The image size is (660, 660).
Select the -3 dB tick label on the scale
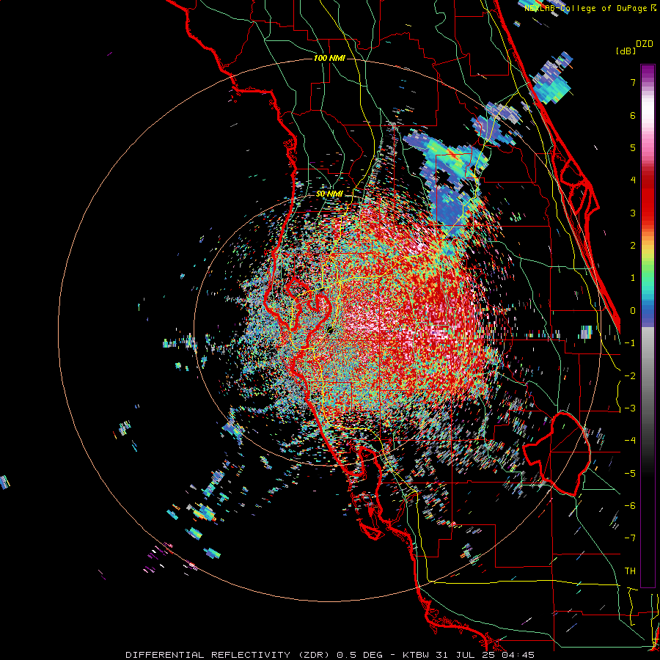coord(630,408)
